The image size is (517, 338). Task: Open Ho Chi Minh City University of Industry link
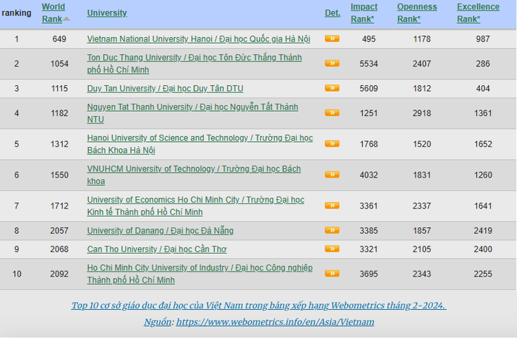200,274
